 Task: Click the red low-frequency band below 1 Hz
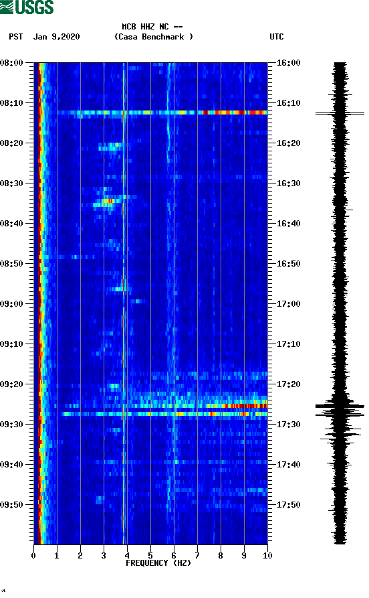tap(39, 303)
